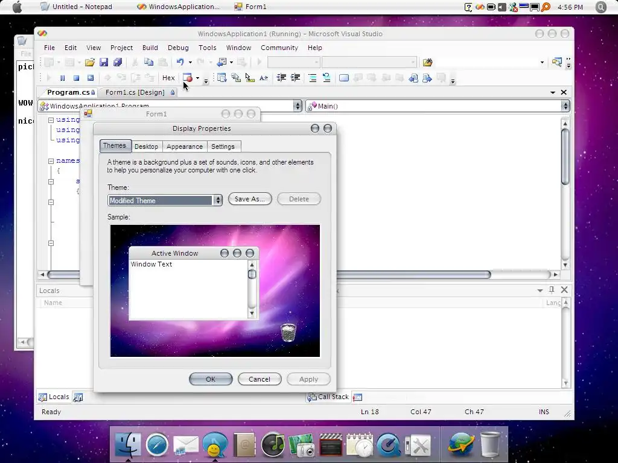The image size is (618, 463).
Task: Open a file with the Open File icon
Action: coord(90,62)
